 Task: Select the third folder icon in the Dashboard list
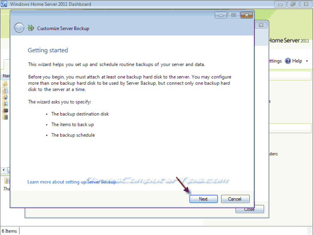pos(5,97)
